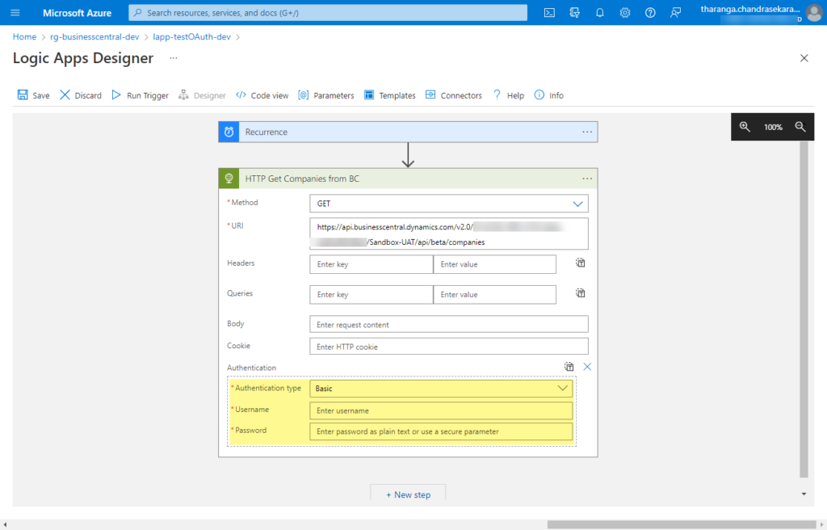Open Connectors
This screenshot has height=530, width=827.
tap(454, 95)
